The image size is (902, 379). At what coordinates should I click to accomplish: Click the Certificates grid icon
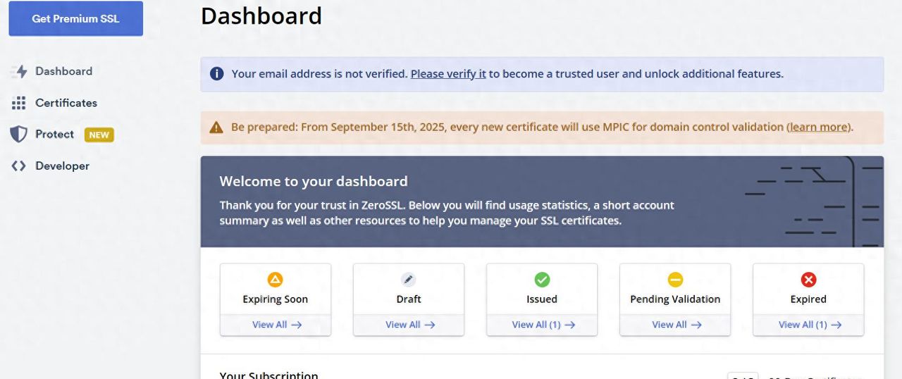[x=19, y=103]
